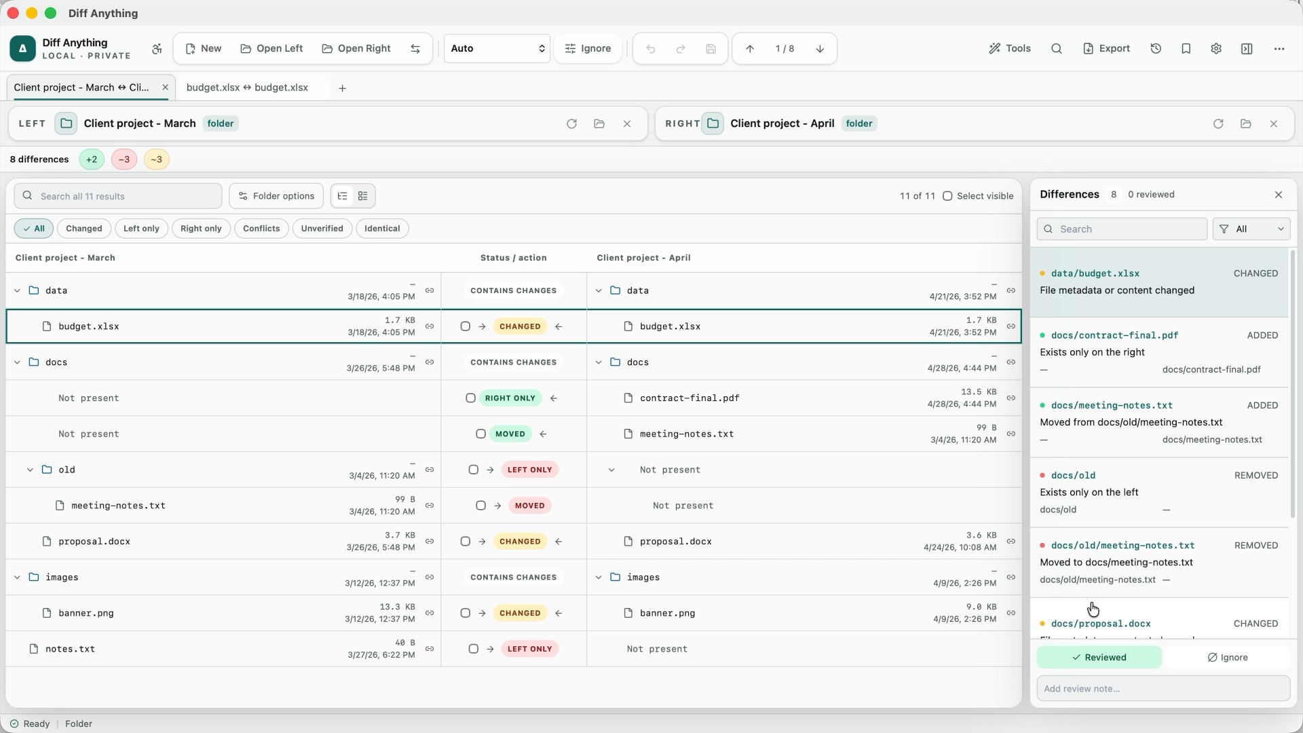Switch to budget.xlsx ↔ budget.xlsx tab
This screenshot has height=733, width=1303.
pyautogui.click(x=247, y=88)
